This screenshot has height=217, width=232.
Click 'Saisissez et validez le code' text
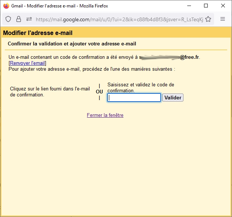pos(141,87)
